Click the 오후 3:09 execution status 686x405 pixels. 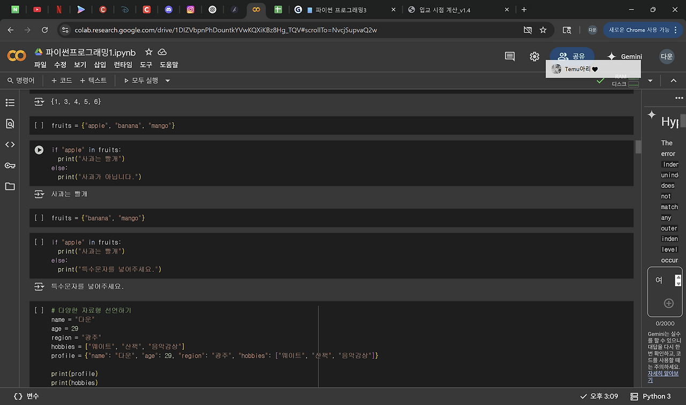tap(599, 396)
